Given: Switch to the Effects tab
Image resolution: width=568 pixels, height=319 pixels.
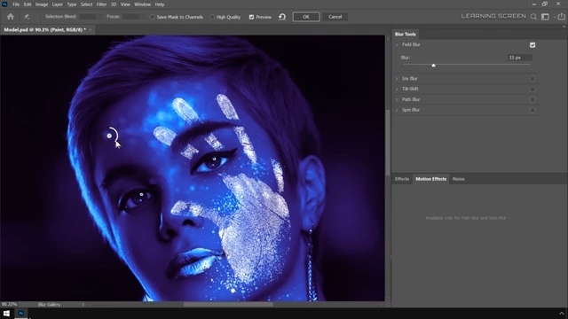Looking at the screenshot, I should (x=402, y=179).
